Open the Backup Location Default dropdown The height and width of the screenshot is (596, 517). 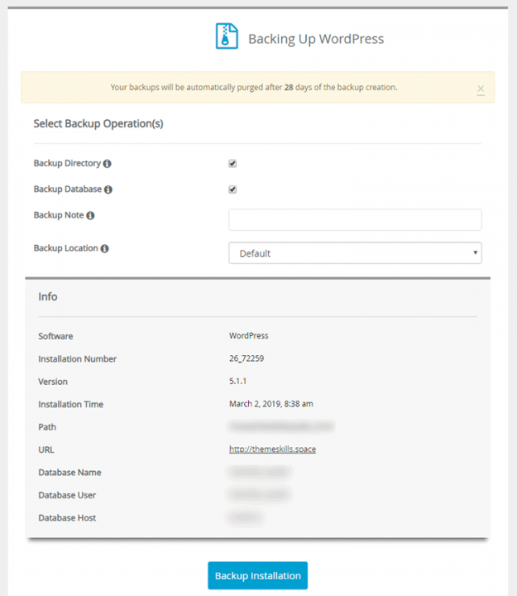pos(355,253)
